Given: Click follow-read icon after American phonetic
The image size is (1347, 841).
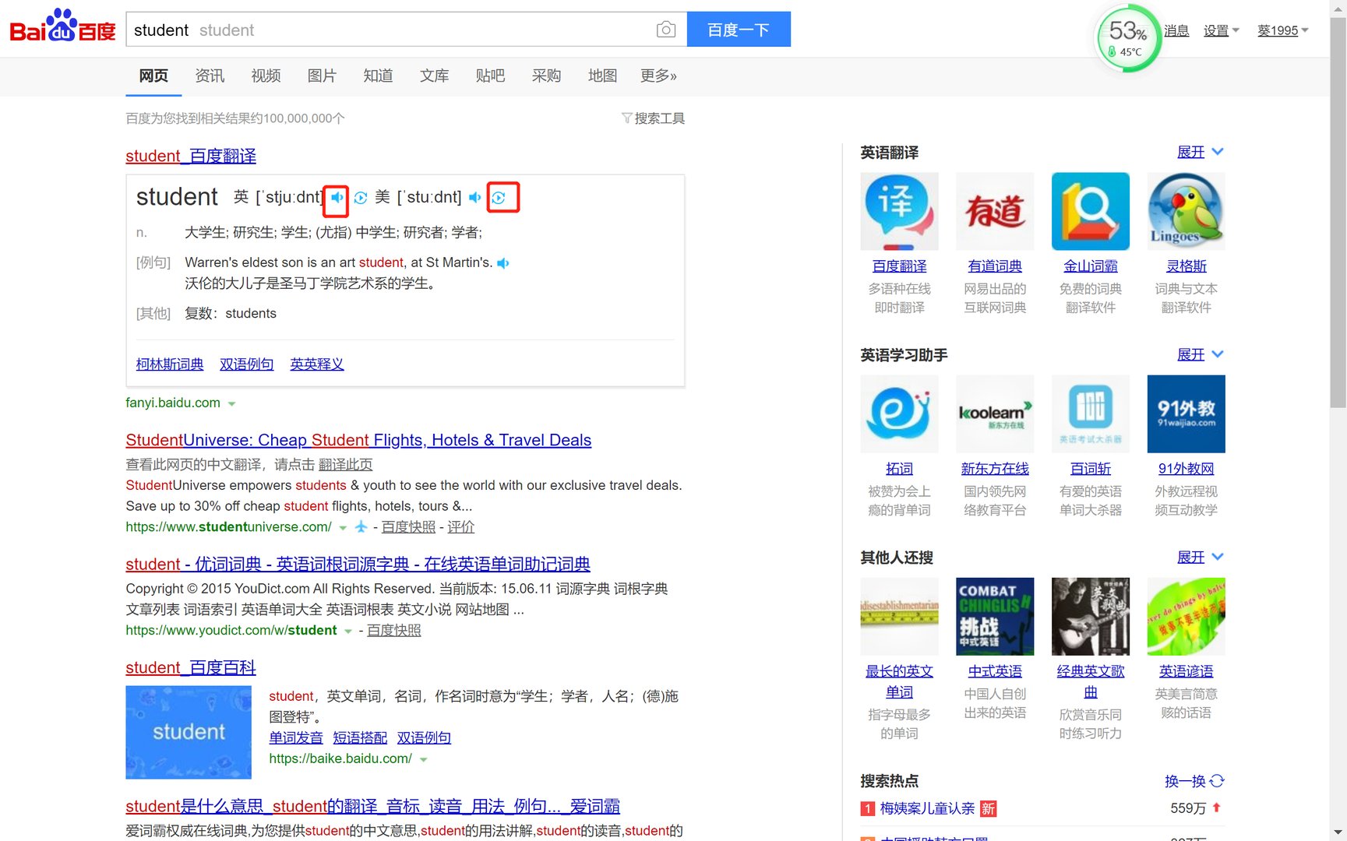Looking at the screenshot, I should (499, 198).
